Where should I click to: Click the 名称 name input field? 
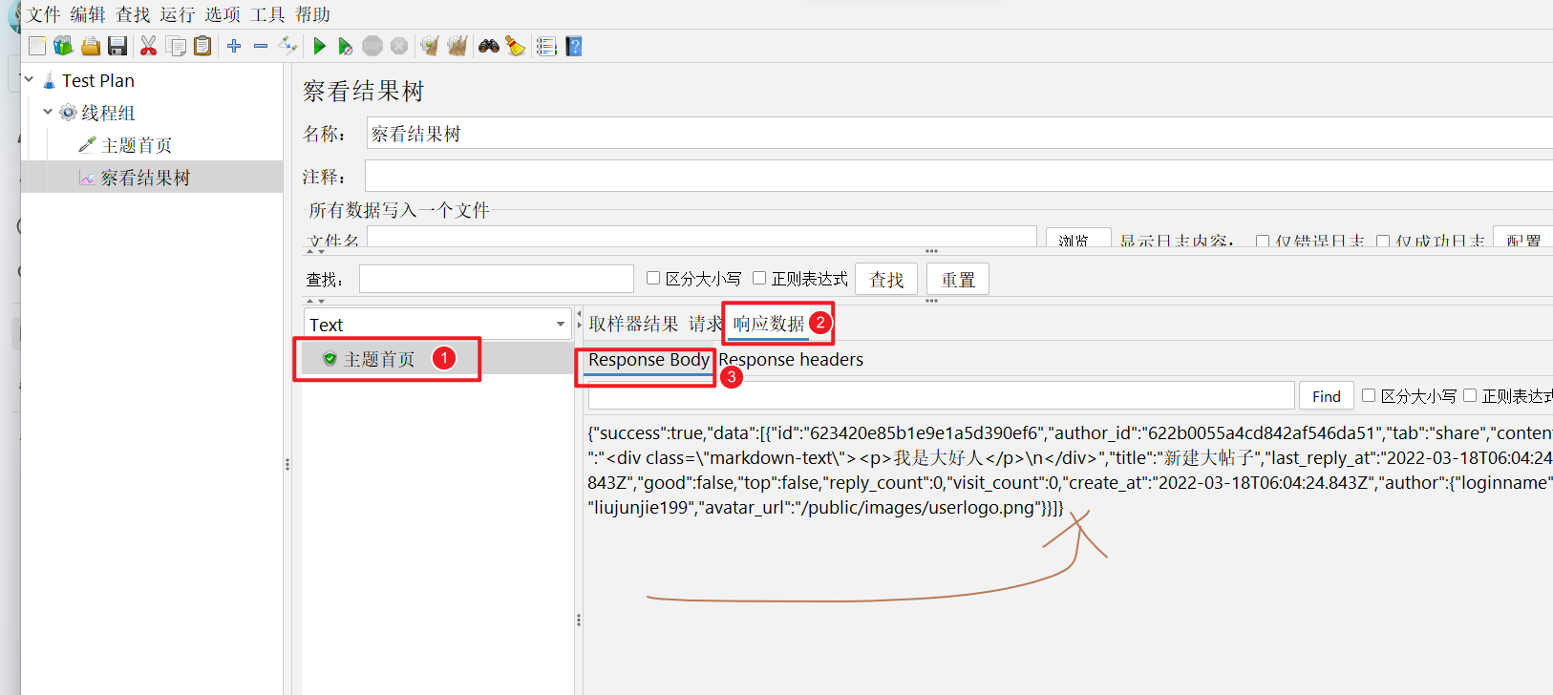[x=959, y=134]
